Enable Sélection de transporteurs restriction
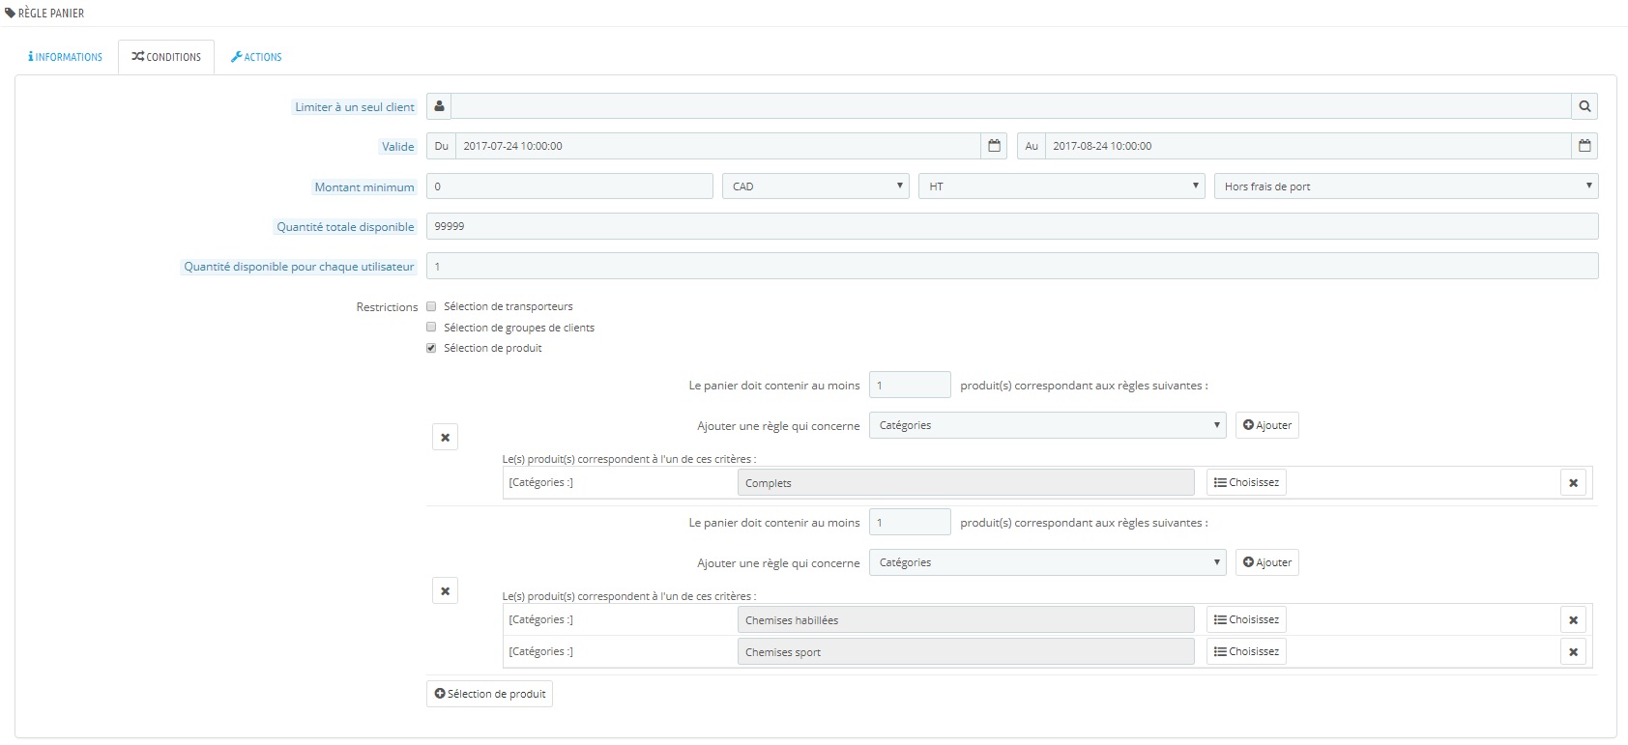1628x745 pixels. [431, 306]
